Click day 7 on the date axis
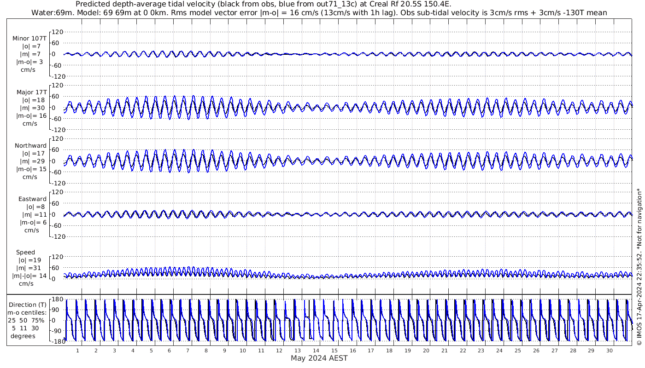 click(188, 351)
